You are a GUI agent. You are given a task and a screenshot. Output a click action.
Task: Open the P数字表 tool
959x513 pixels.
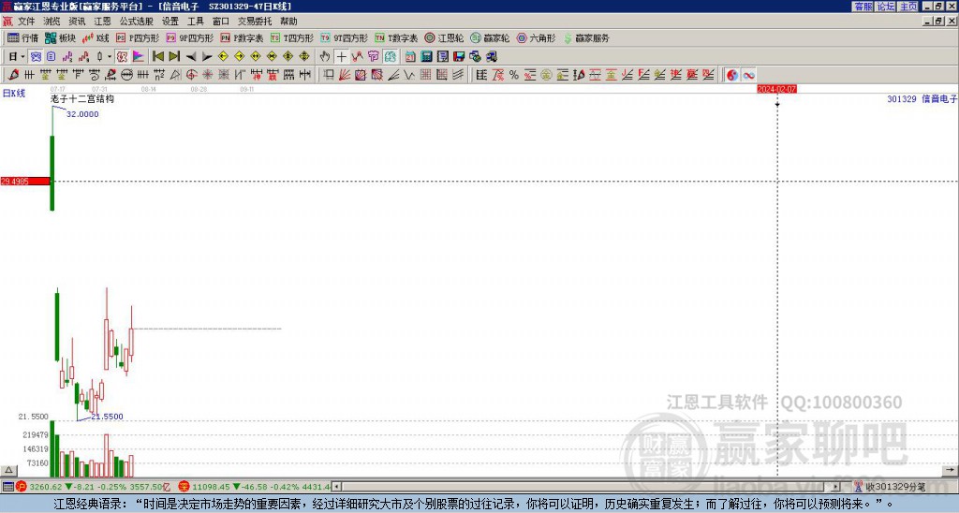click(242, 37)
